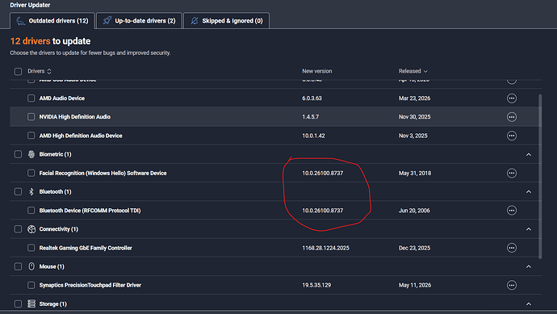Click release date May 11, 2026
Screen dimensions: 557x314
pyautogui.click(x=415, y=285)
